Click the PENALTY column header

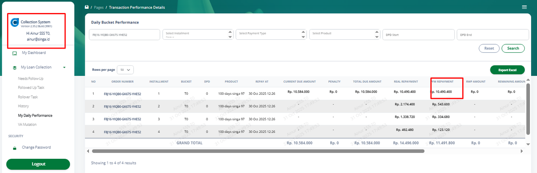[x=334, y=82]
